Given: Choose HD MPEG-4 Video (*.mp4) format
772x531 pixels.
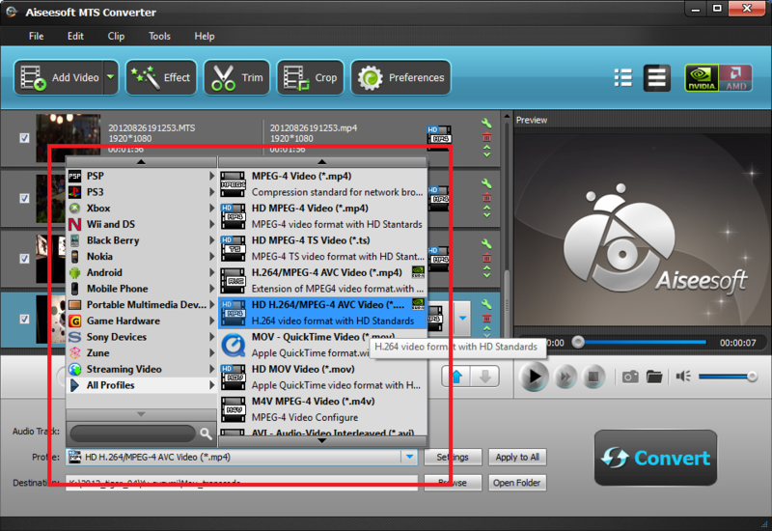Looking at the screenshot, I should (322, 215).
